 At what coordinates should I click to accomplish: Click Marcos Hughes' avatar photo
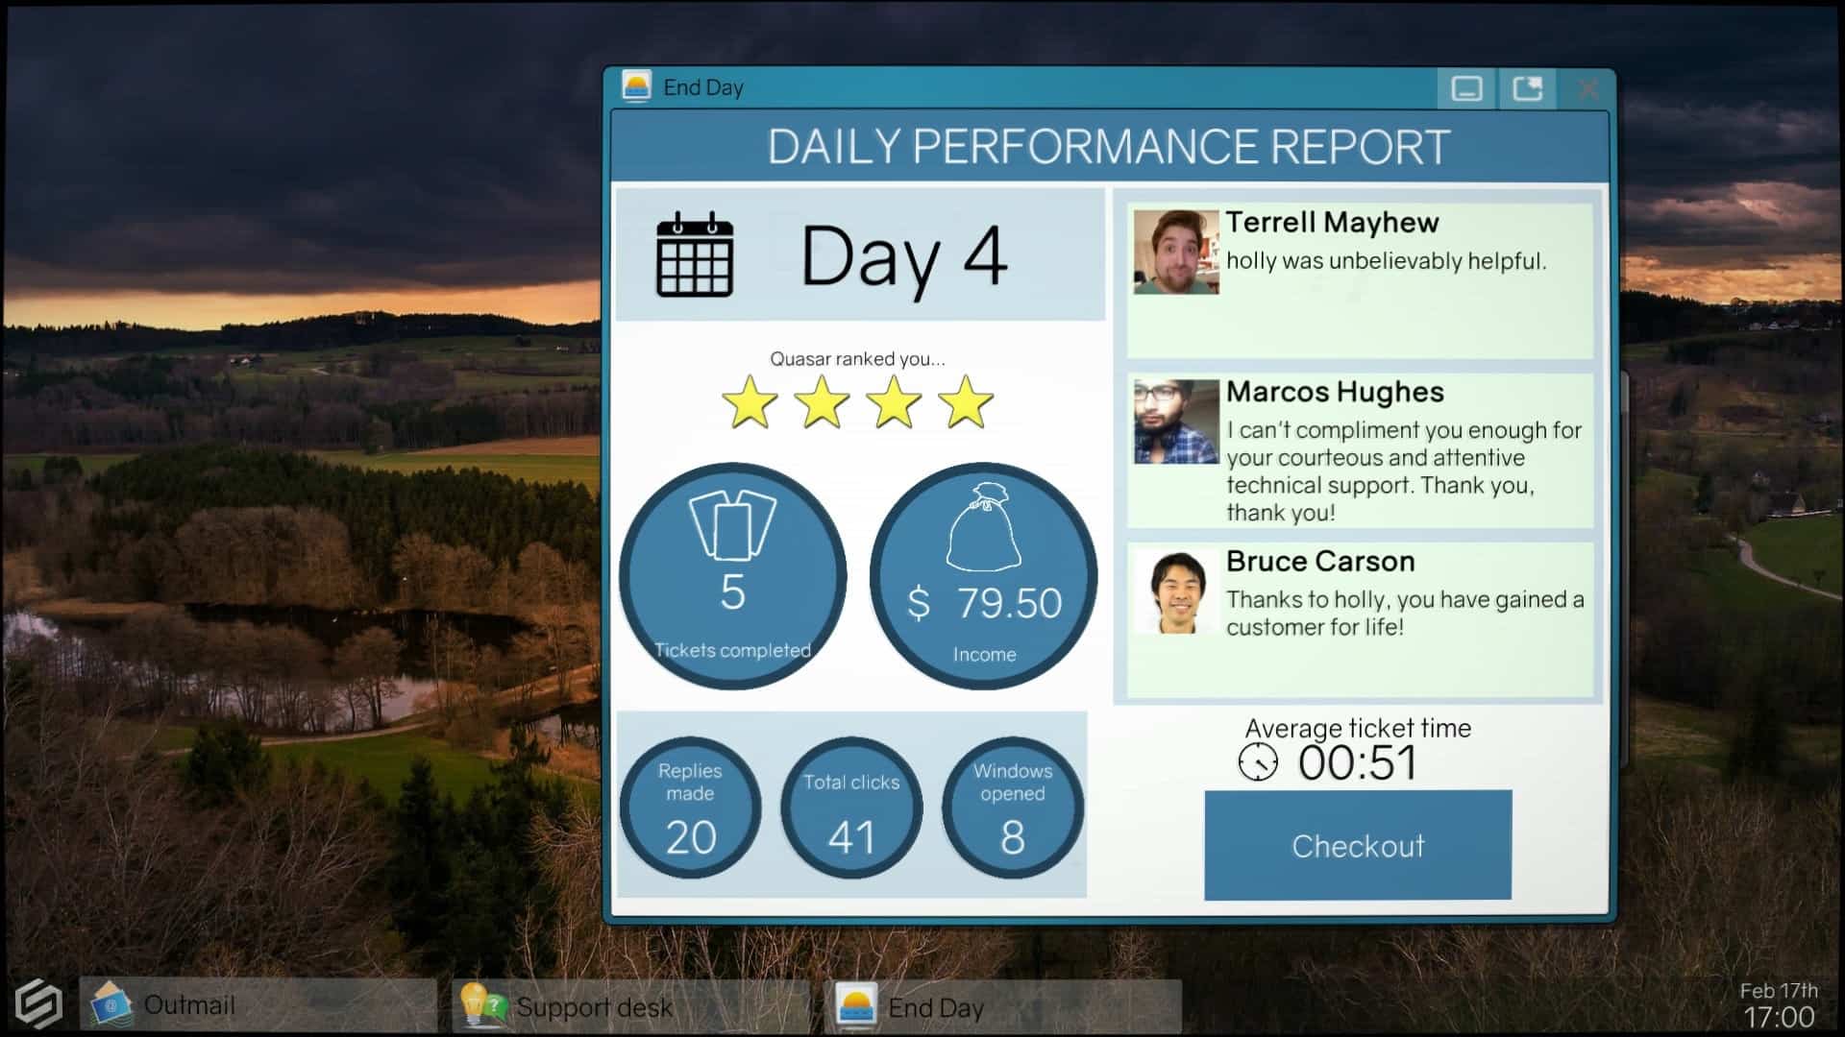(x=1176, y=422)
